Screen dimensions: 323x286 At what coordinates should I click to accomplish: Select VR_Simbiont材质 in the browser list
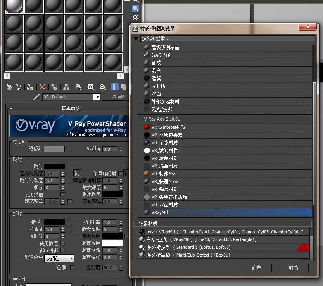(228, 127)
